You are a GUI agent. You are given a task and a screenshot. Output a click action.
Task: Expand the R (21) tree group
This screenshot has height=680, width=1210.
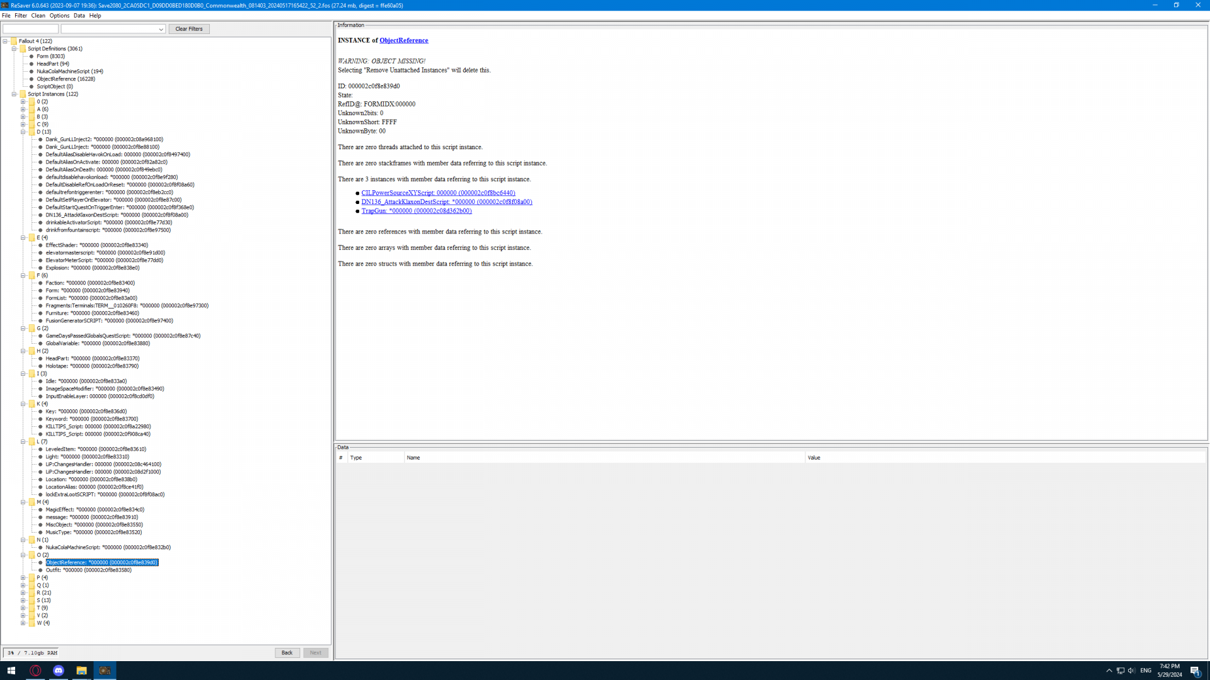tap(23, 593)
